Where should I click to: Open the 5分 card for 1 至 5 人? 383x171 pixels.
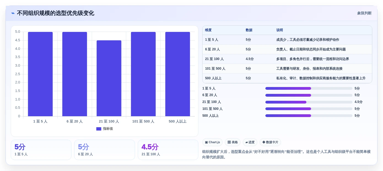point(41,150)
